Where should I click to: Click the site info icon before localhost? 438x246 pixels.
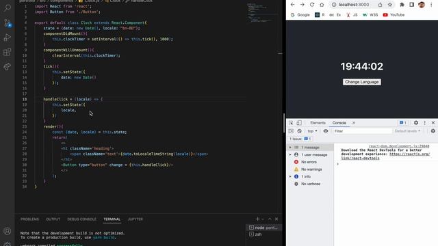pos(334,5)
